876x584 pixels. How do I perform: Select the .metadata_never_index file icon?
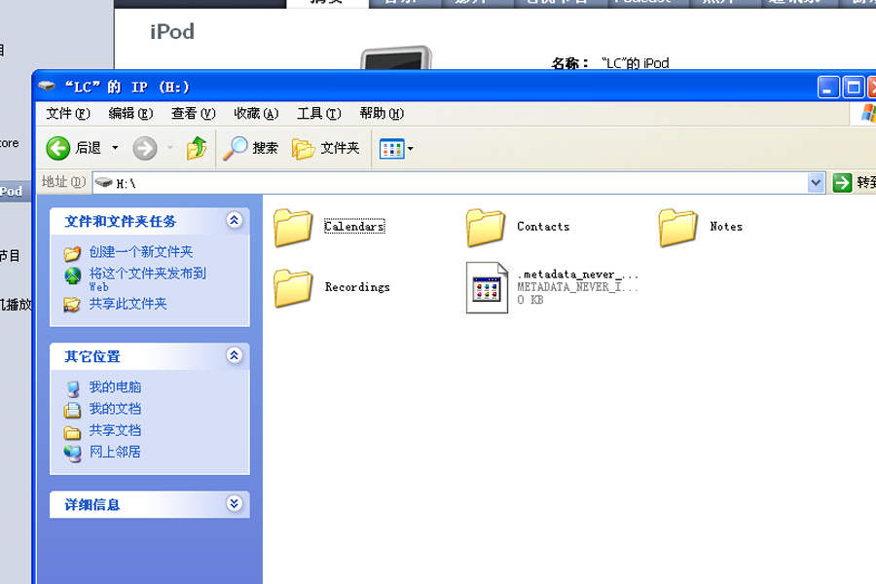pyautogui.click(x=488, y=288)
